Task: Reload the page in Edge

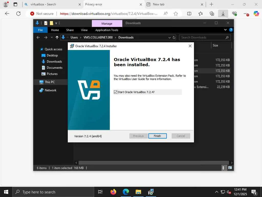Action: click(18, 14)
